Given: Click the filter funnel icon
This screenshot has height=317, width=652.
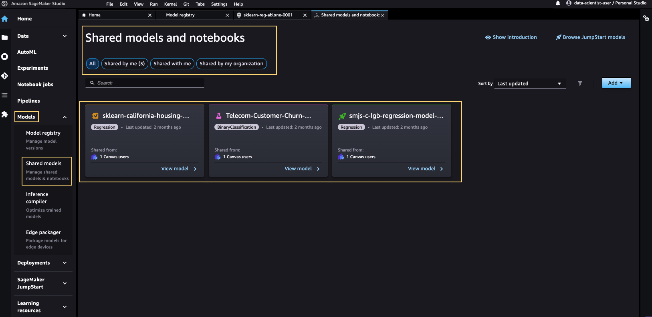Looking at the screenshot, I should tap(580, 83).
